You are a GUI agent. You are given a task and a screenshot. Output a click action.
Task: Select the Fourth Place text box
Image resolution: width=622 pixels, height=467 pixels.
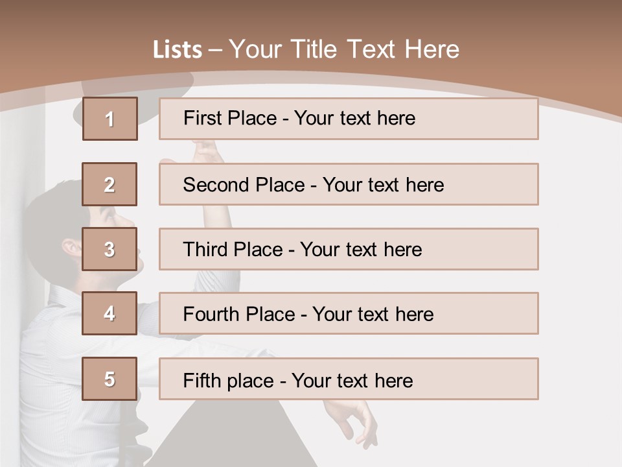tap(349, 313)
